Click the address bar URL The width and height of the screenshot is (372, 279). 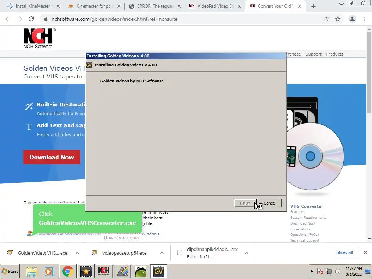pyautogui.click(x=114, y=19)
